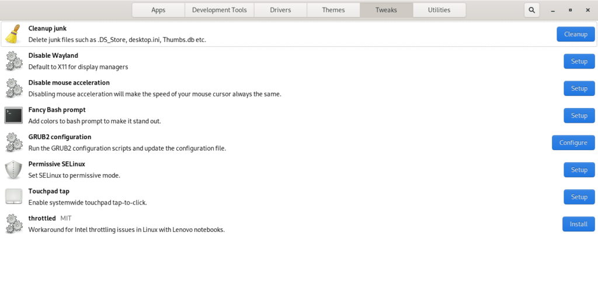Click the touchpad icon for Touchpad tap
The height and width of the screenshot is (305, 598).
13,196
